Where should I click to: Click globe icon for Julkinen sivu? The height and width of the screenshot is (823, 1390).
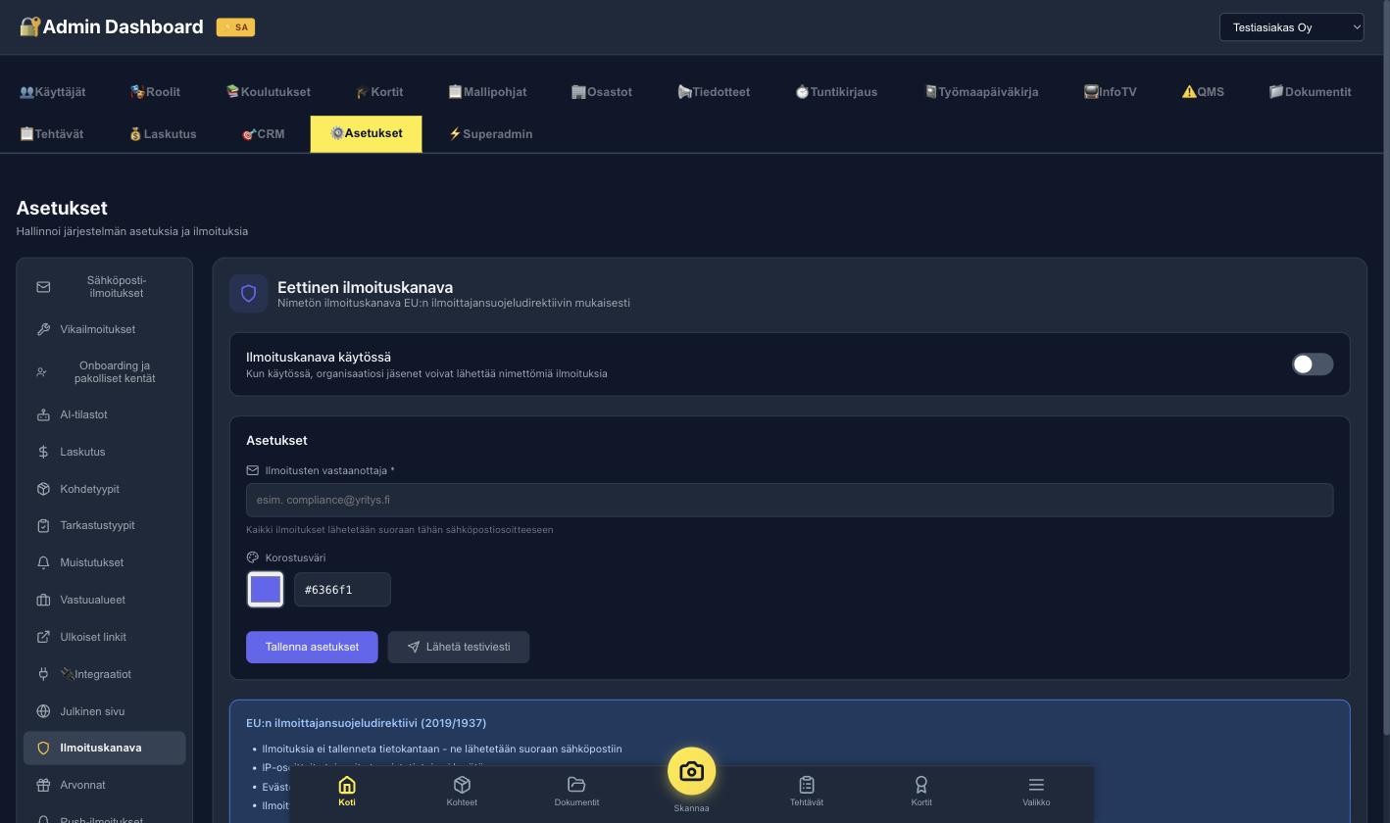(x=43, y=711)
